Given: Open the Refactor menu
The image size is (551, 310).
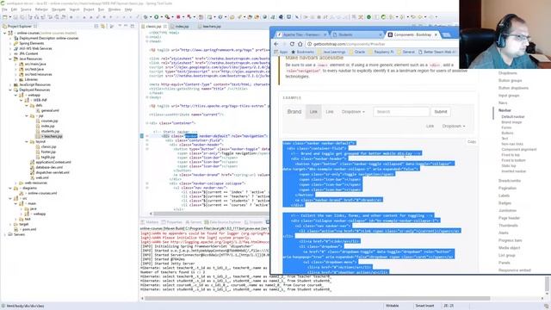Looking at the screenshot, I should pos(41,9).
